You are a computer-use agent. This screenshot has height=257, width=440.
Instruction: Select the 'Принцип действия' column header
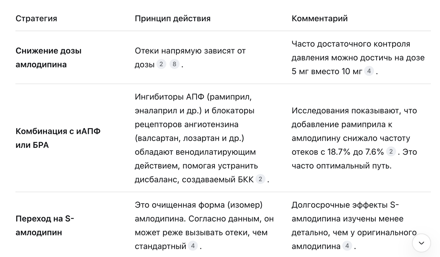pyautogui.click(x=173, y=18)
